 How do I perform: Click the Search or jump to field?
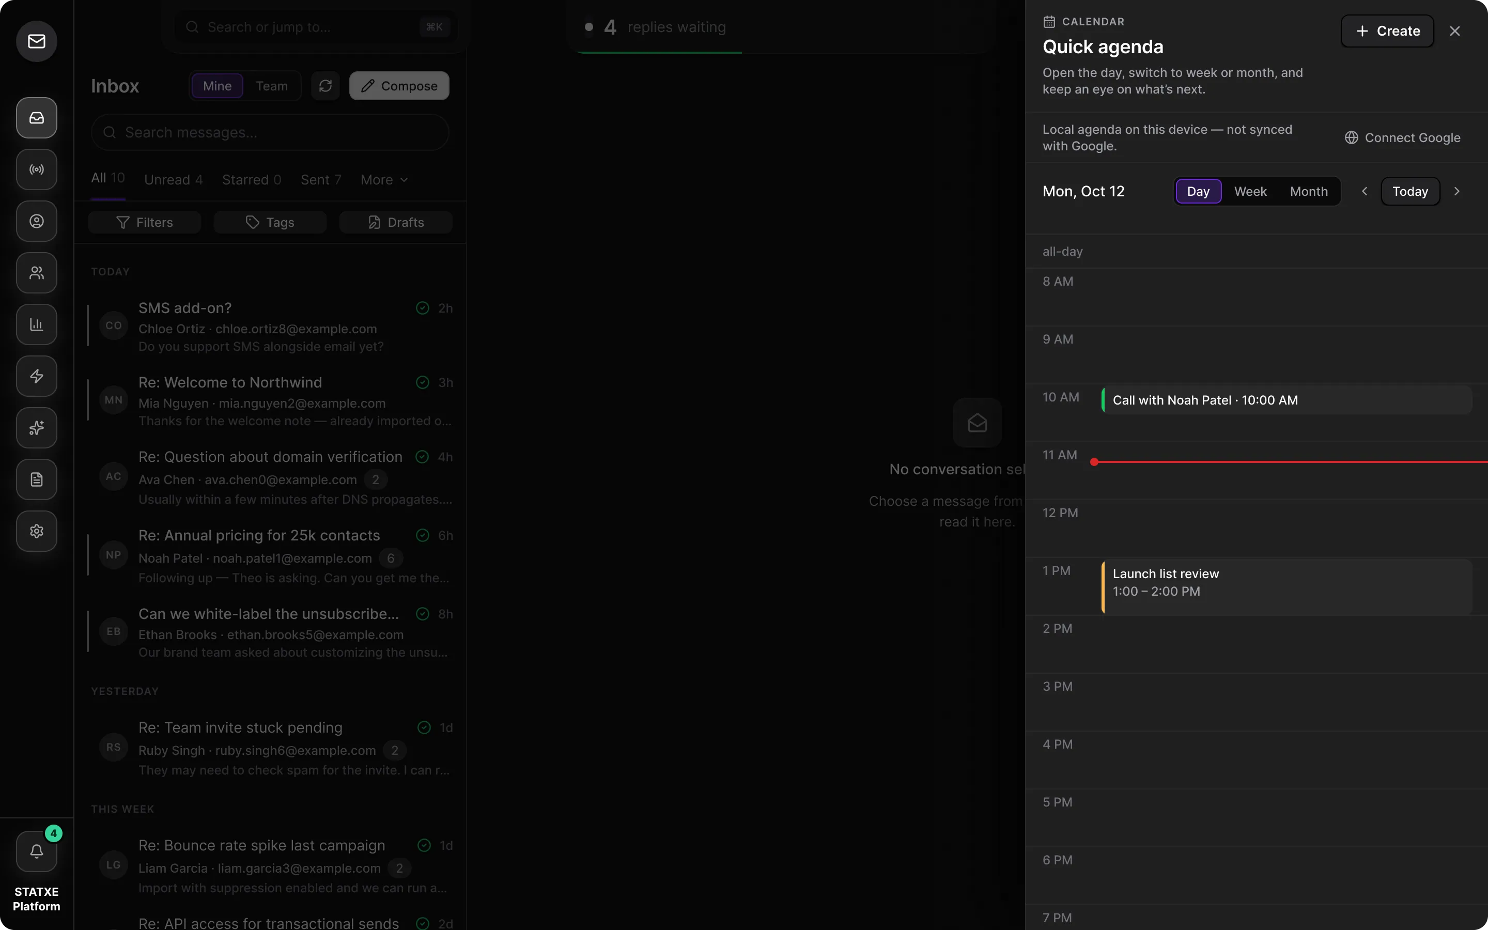[316, 27]
